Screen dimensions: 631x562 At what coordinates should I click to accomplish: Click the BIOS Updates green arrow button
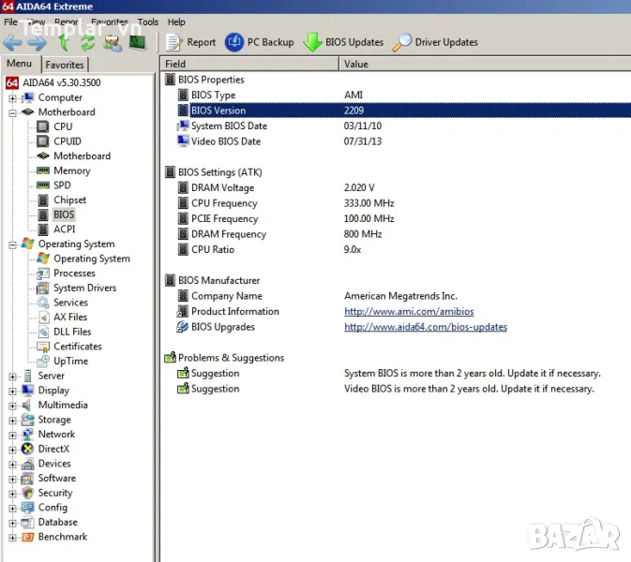[x=343, y=42]
